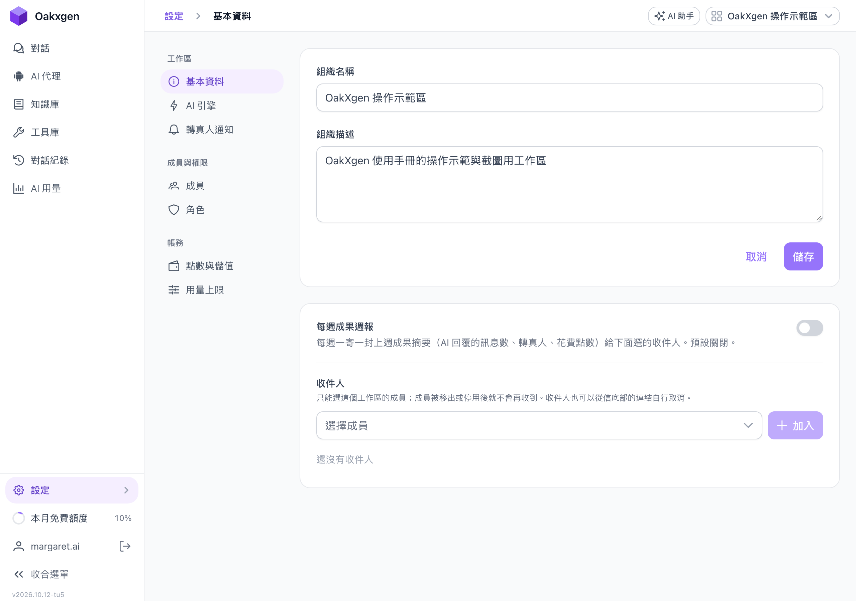Click the AI 引擎 lightning bolt icon
Viewport: 856px width, 601px height.
[x=174, y=106]
